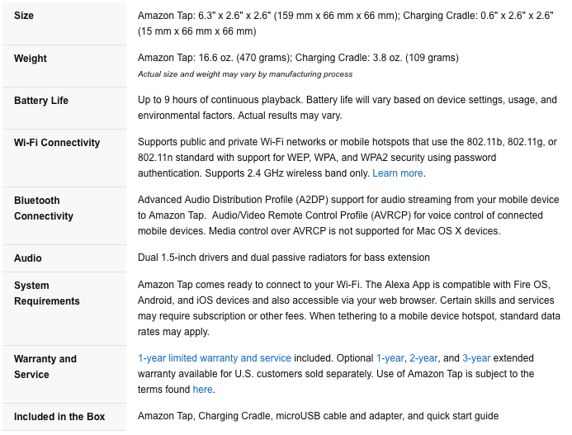Select the Included in the Box label
Image resolution: width=572 pixels, height=435 pixels.
(x=59, y=416)
